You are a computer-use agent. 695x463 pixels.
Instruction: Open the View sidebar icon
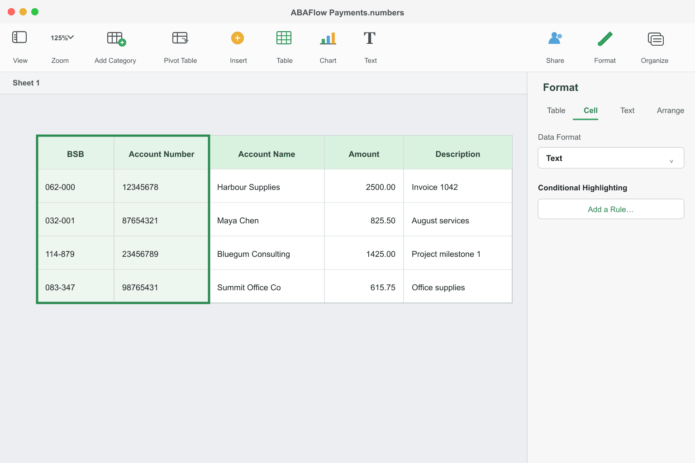tap(19, 37)
